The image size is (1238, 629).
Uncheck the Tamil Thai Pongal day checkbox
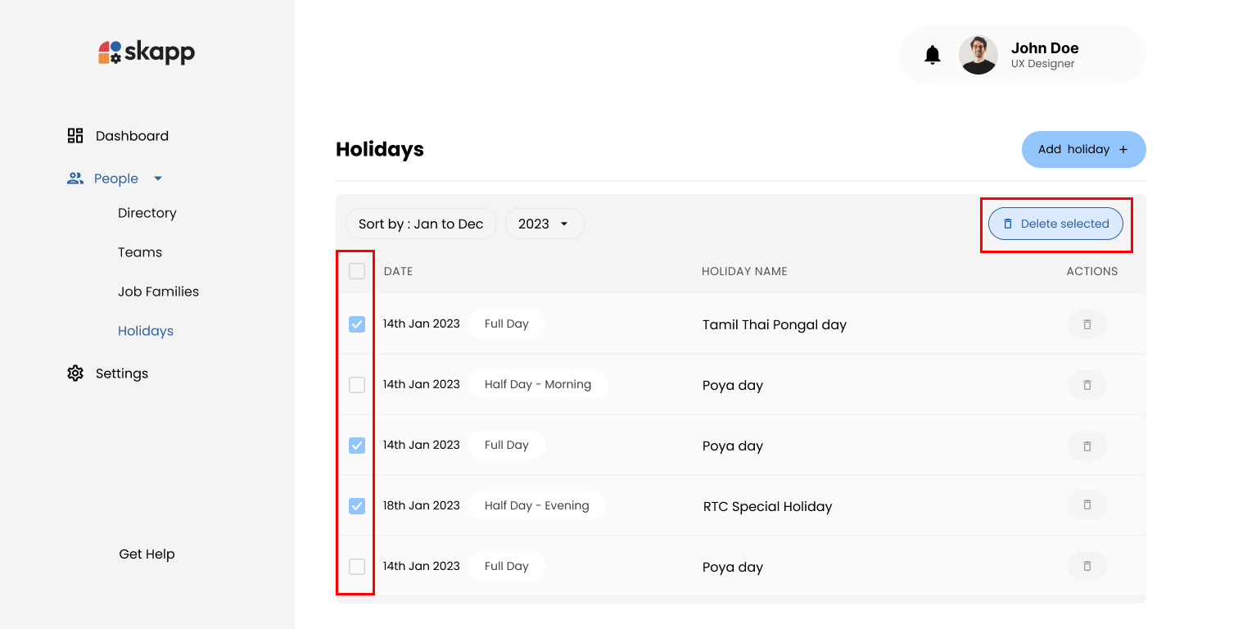[x=356, y=324]
